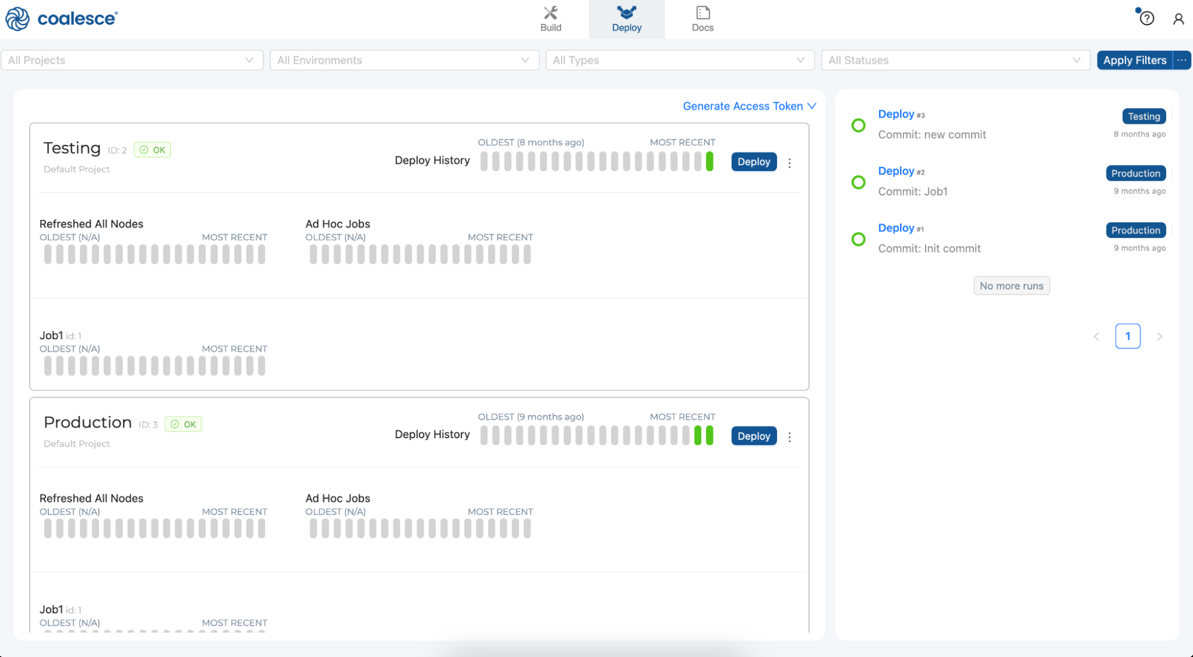Switch to the Build tab
1193x657 pixels.
[550, 19]
